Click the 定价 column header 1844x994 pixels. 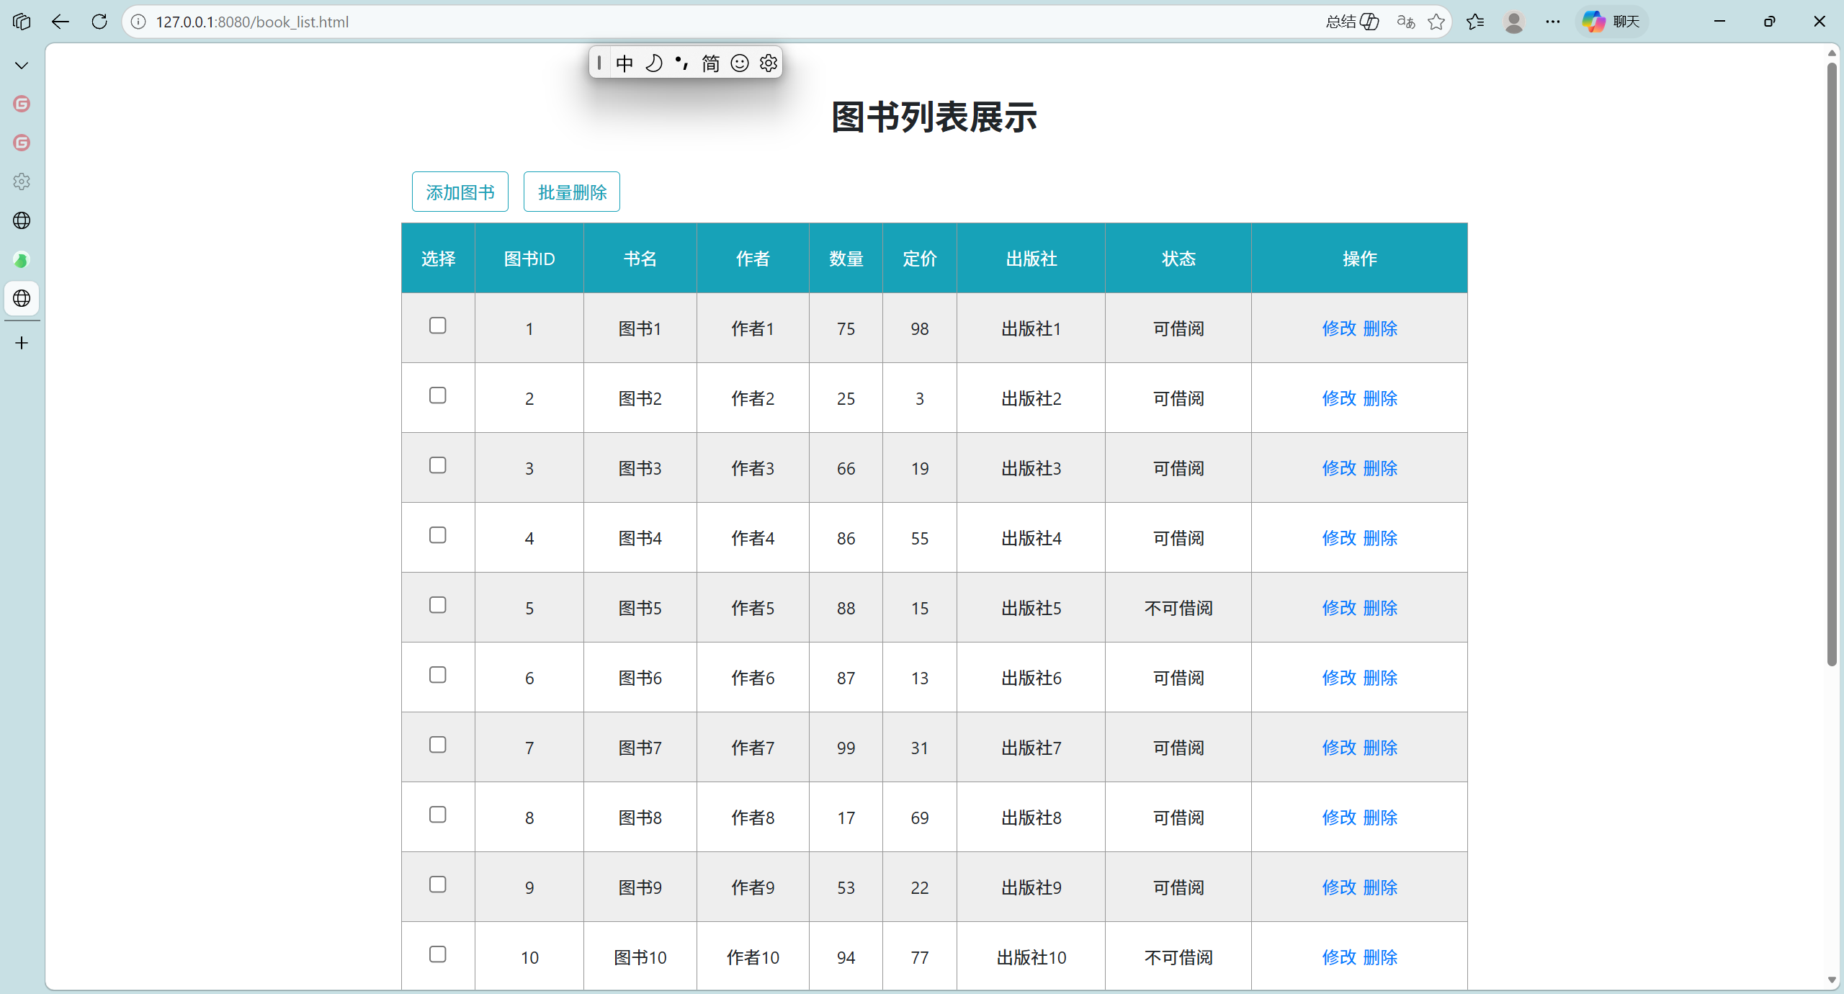920,259
